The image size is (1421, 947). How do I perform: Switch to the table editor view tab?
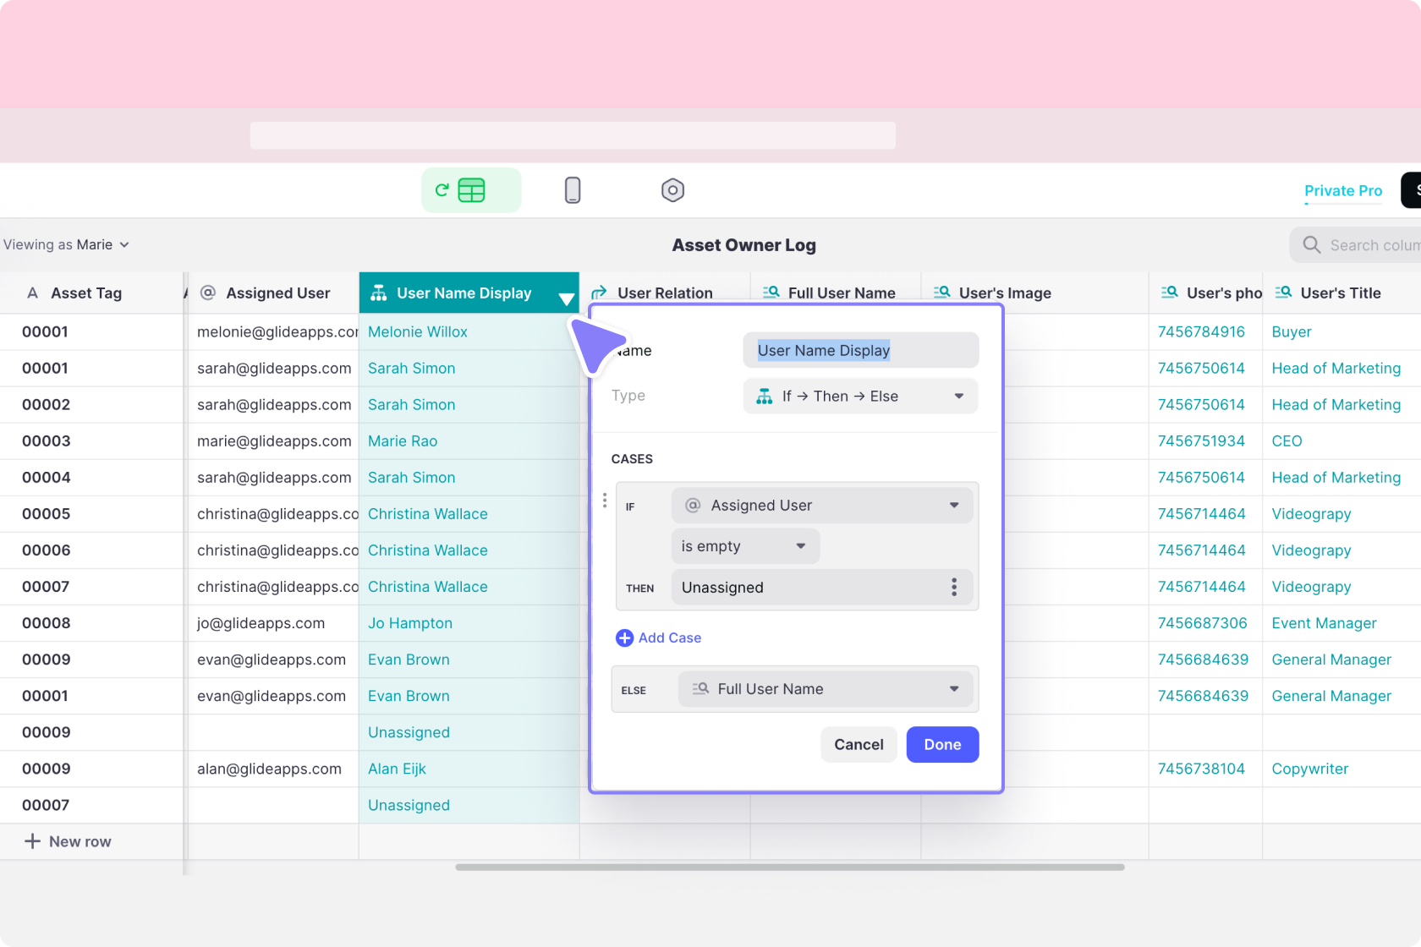tap(471, 190)
